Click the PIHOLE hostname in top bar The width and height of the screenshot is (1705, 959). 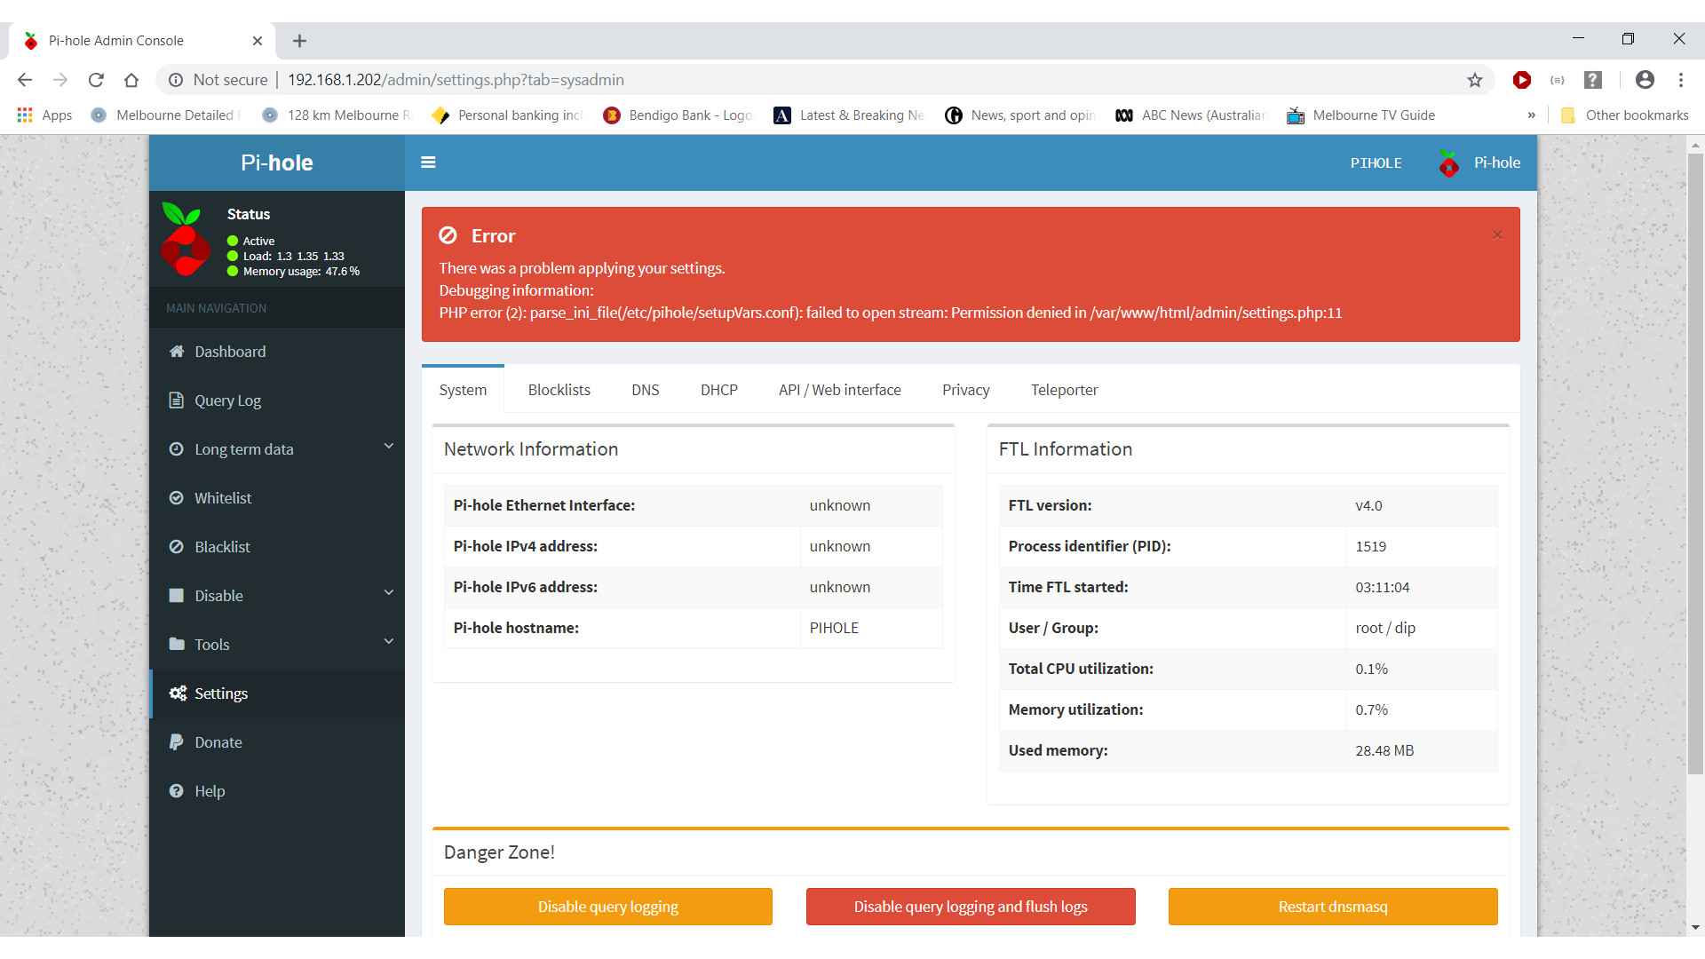(1376, 162)
